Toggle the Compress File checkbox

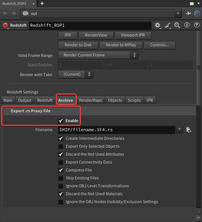tap(61, 170)
